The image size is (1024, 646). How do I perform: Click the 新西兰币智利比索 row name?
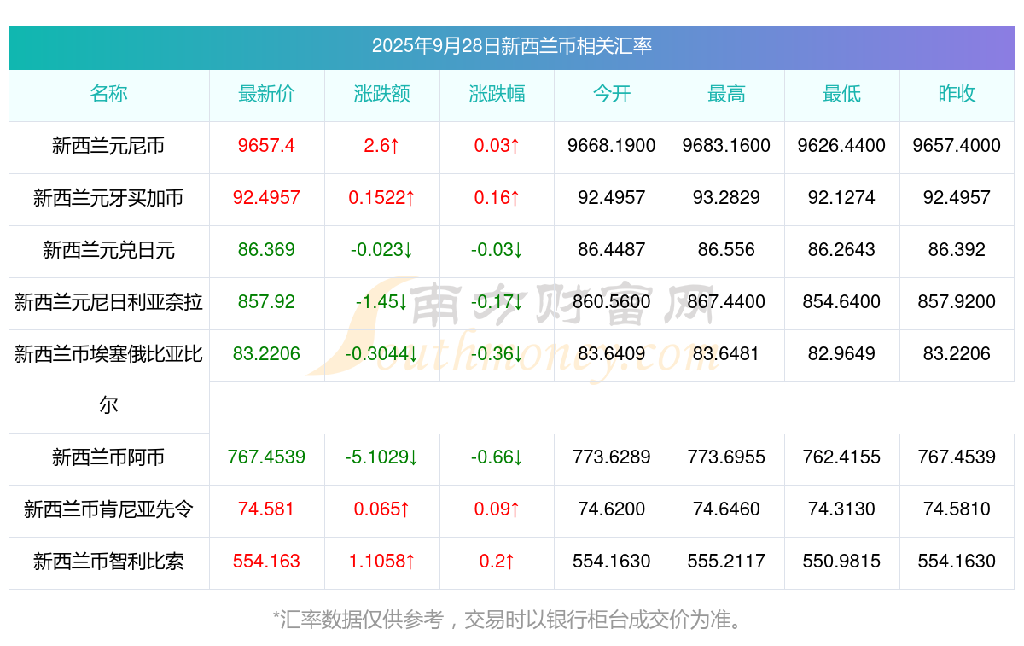(108, 562)
